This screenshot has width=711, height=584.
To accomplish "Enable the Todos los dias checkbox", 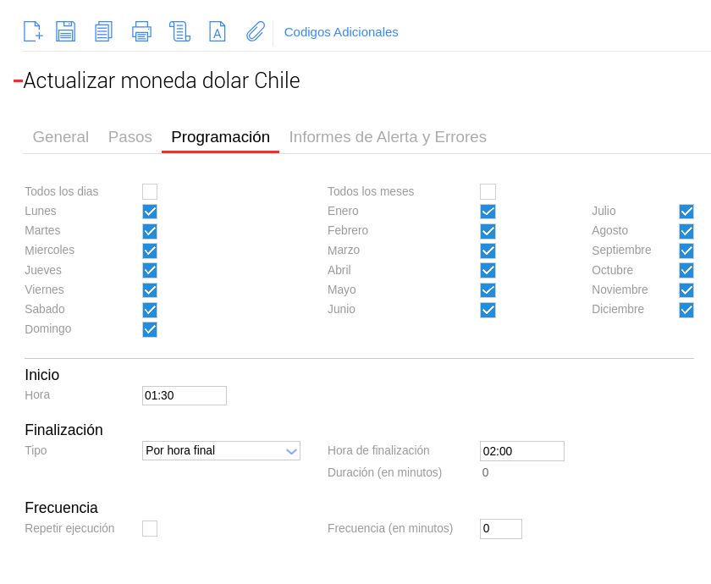I will pyautogui.click(x=150, y=192).
